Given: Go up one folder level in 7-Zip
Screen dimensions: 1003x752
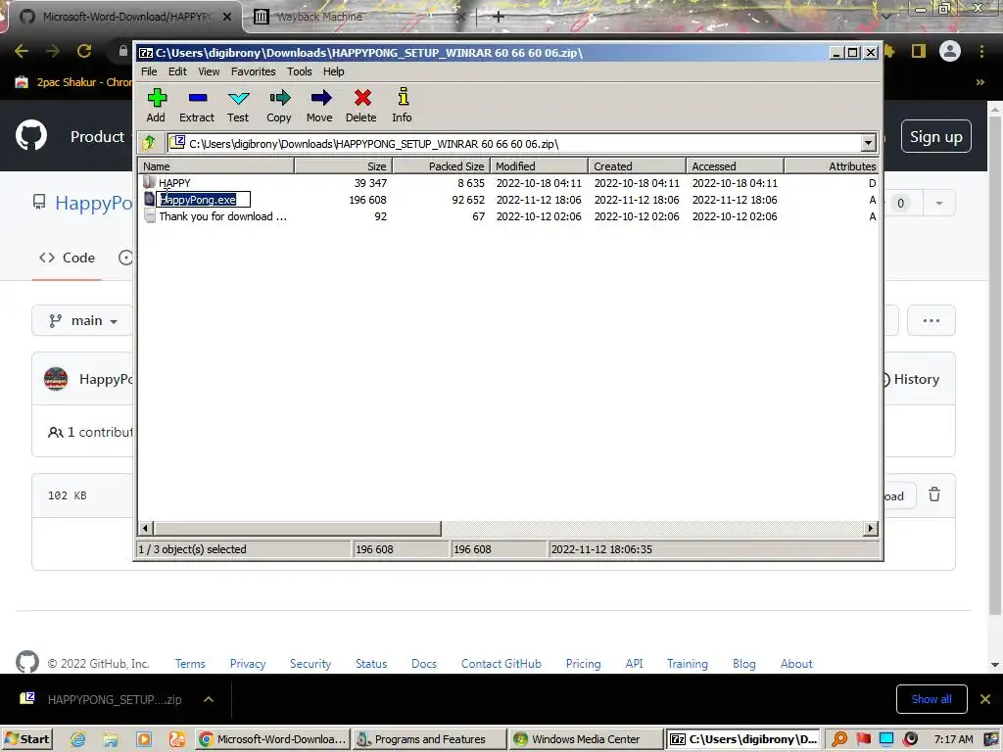Looking at the screenshot, I should (150, 143).
